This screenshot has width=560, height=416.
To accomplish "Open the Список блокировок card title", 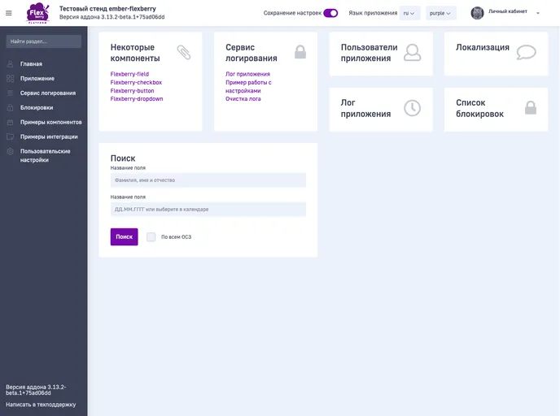I will (479, 108).
